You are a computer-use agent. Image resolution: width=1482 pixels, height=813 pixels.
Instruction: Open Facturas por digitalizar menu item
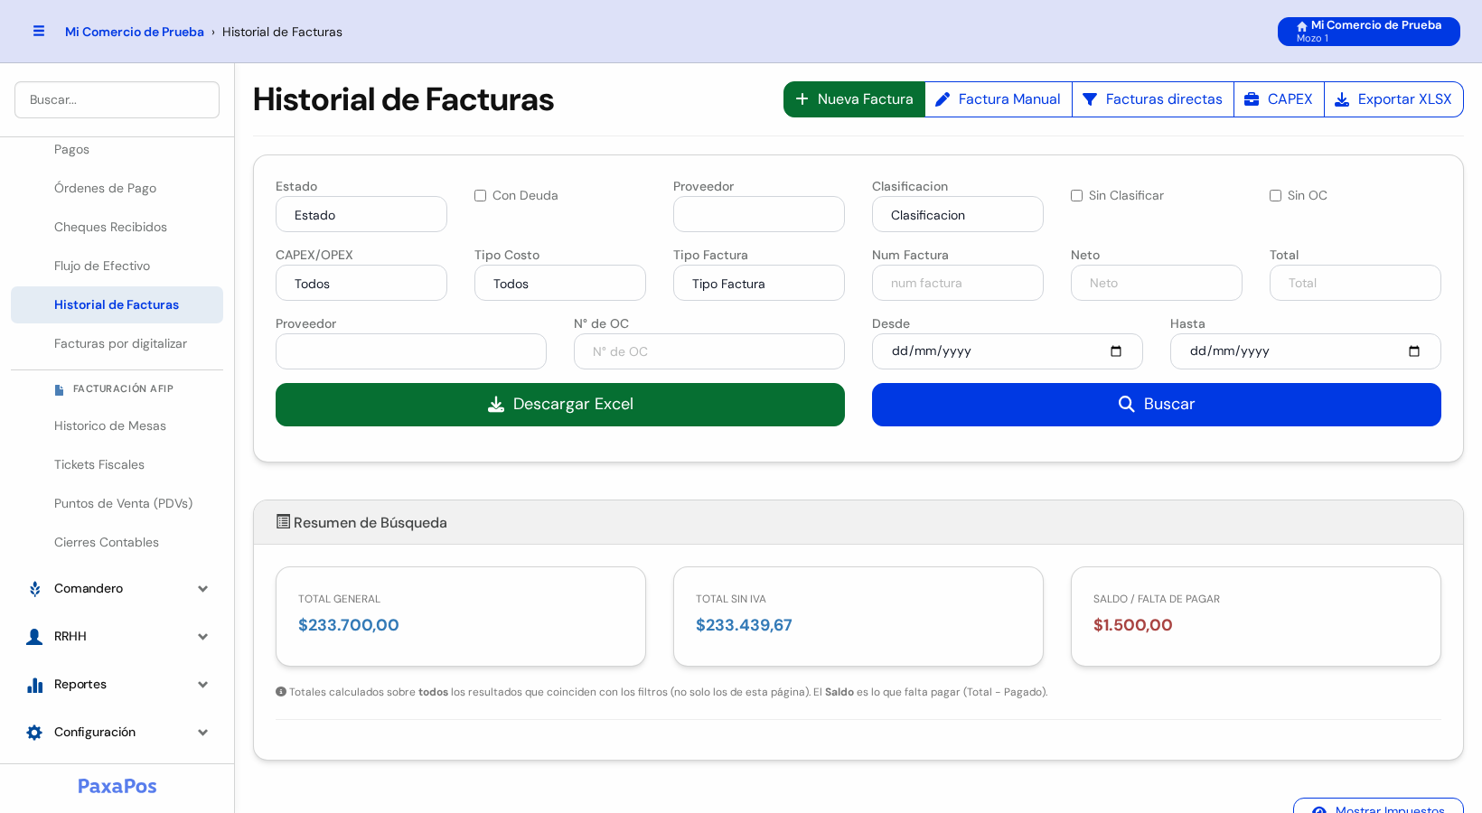(x=117, y=344)
